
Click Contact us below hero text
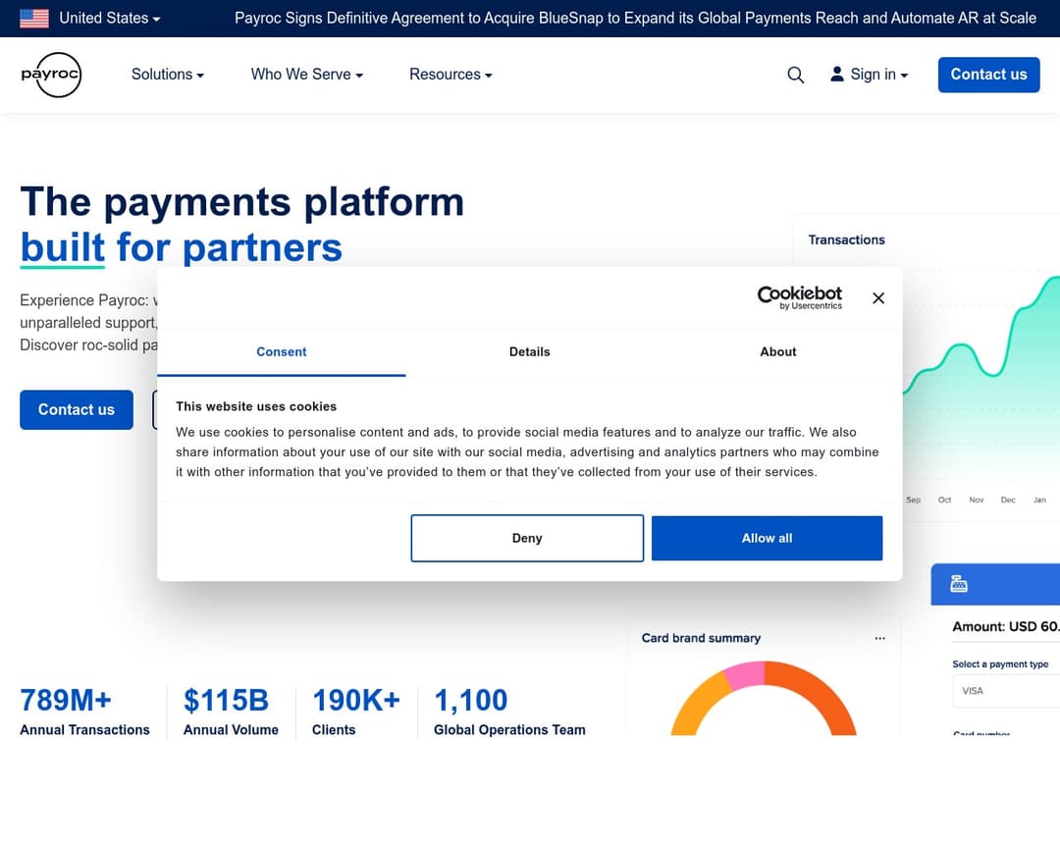pos(77,410)
